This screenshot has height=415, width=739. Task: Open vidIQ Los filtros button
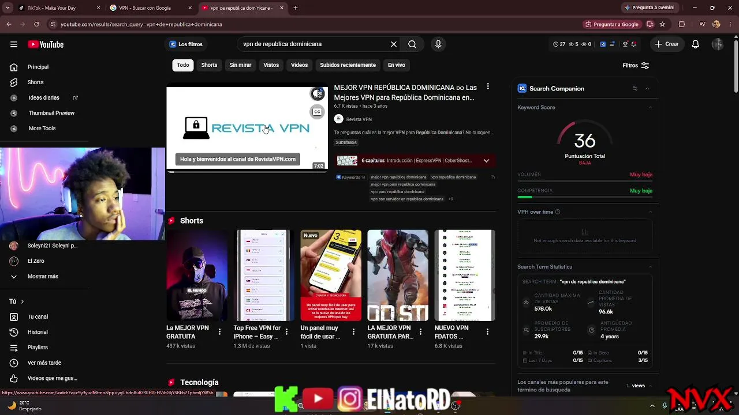pyautogui.click(x=186, y=44)
